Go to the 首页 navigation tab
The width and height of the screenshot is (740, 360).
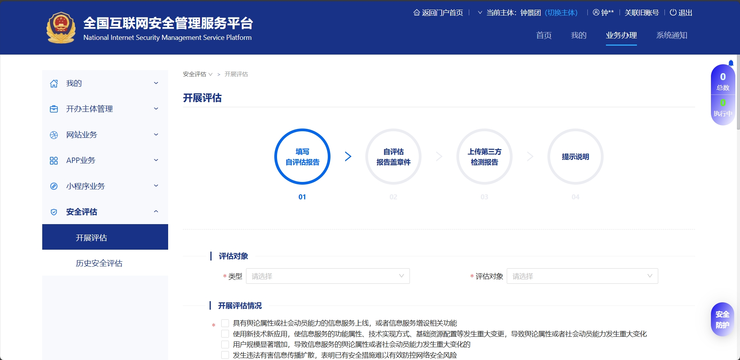coord(544,35)
